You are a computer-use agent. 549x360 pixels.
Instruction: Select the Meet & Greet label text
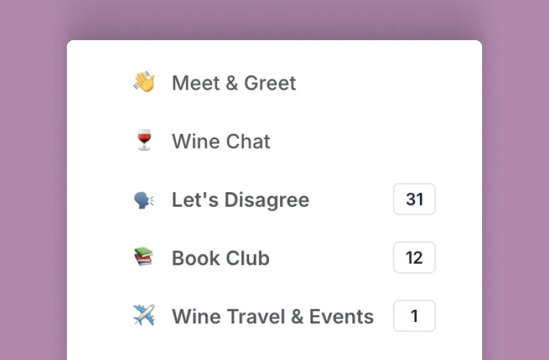click(x=234, y=83)
